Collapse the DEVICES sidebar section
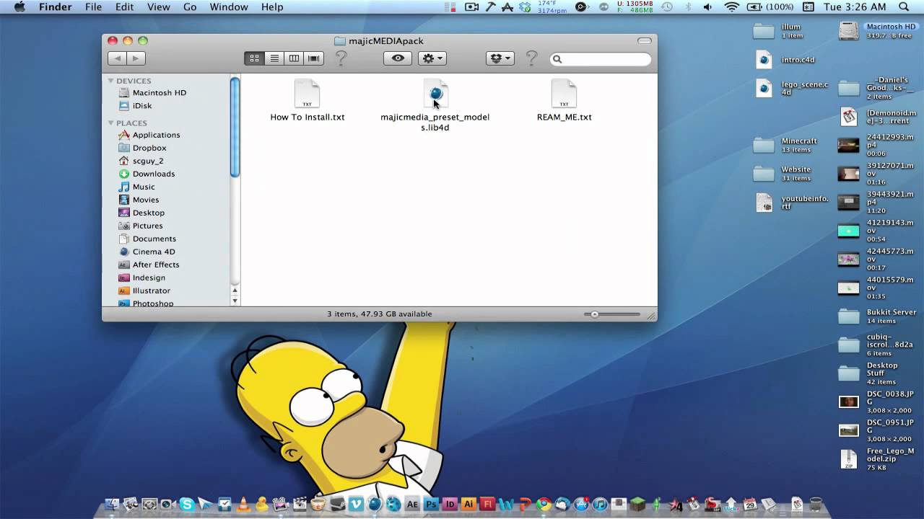 coord(111,81)
